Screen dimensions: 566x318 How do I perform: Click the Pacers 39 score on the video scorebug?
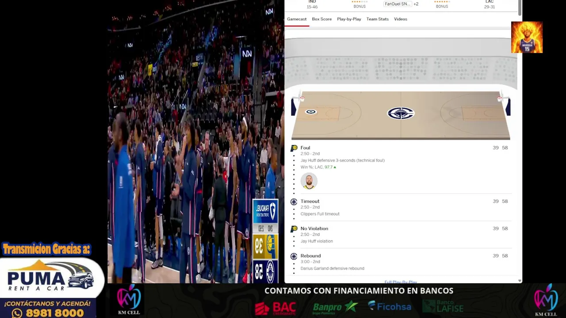(x=265, y=246)
